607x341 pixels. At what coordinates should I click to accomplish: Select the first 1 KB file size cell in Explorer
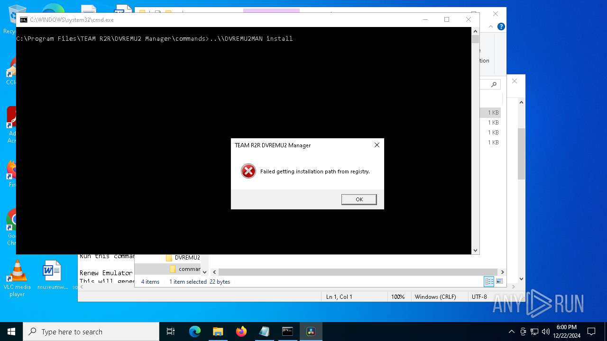493,113
